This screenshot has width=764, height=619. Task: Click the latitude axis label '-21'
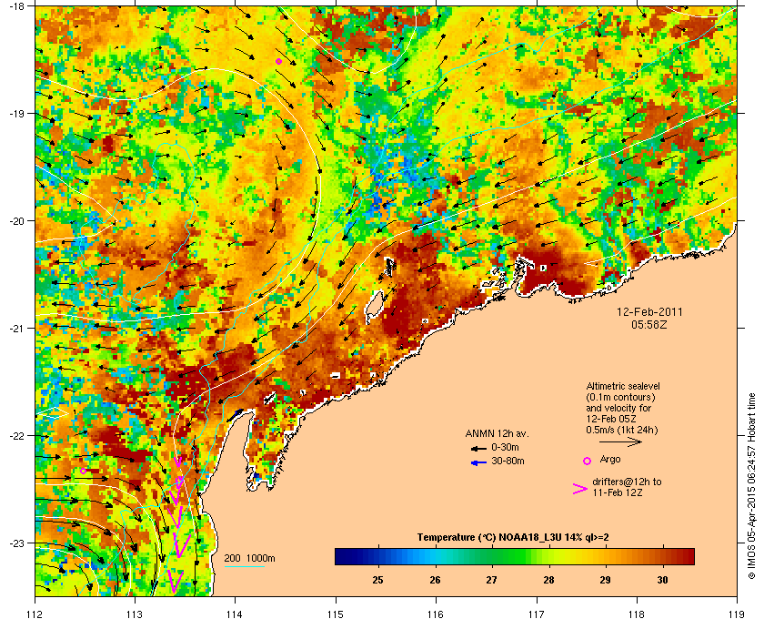click(17, 328)
